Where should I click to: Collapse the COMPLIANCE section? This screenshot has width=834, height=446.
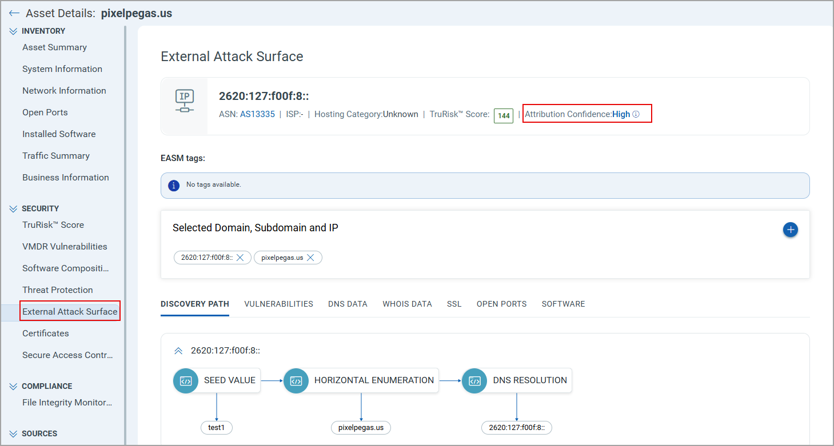point(13,385)
